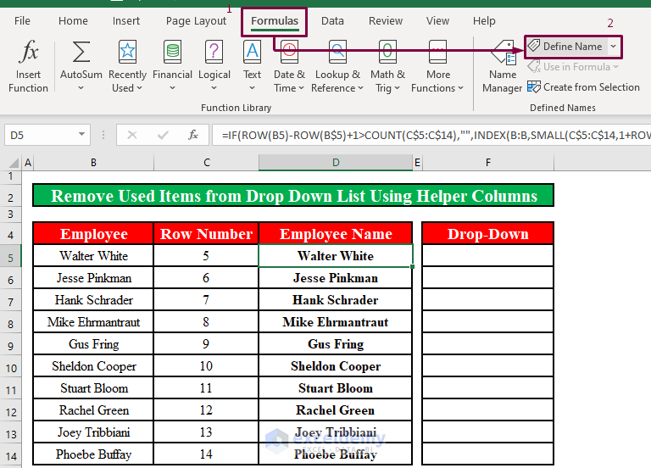The image size is (651, 468).
Task: Expand the AutoSum dropdown arrow
Action: coord(81,88)
